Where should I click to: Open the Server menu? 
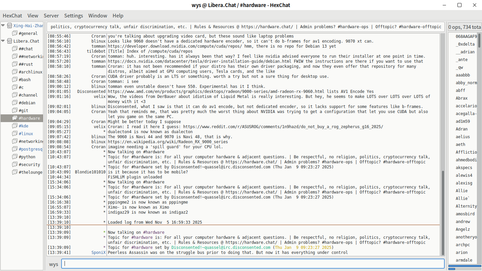pos(51,16)
